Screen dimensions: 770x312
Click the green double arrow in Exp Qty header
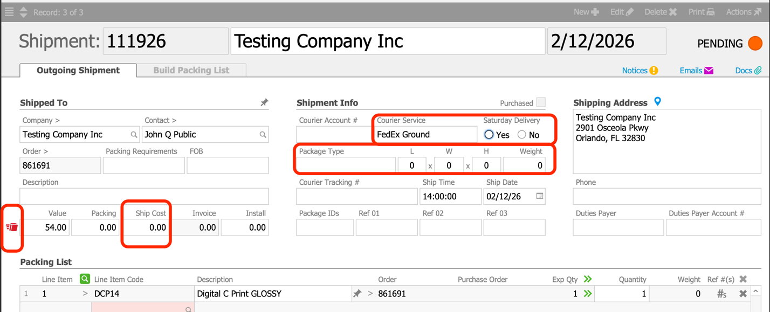pyautogui.click(x=588, y=279)
